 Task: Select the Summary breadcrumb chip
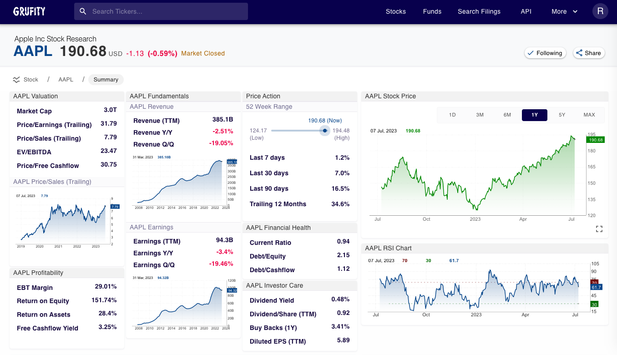106,80
